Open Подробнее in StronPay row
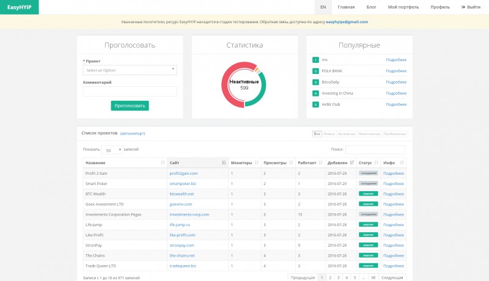The width and height of the screenshot is (489, 281). [393, 245]
